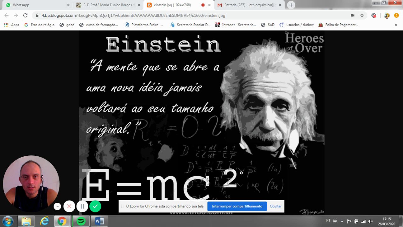Open the curso de formação bookmark

tap(99, 25)
